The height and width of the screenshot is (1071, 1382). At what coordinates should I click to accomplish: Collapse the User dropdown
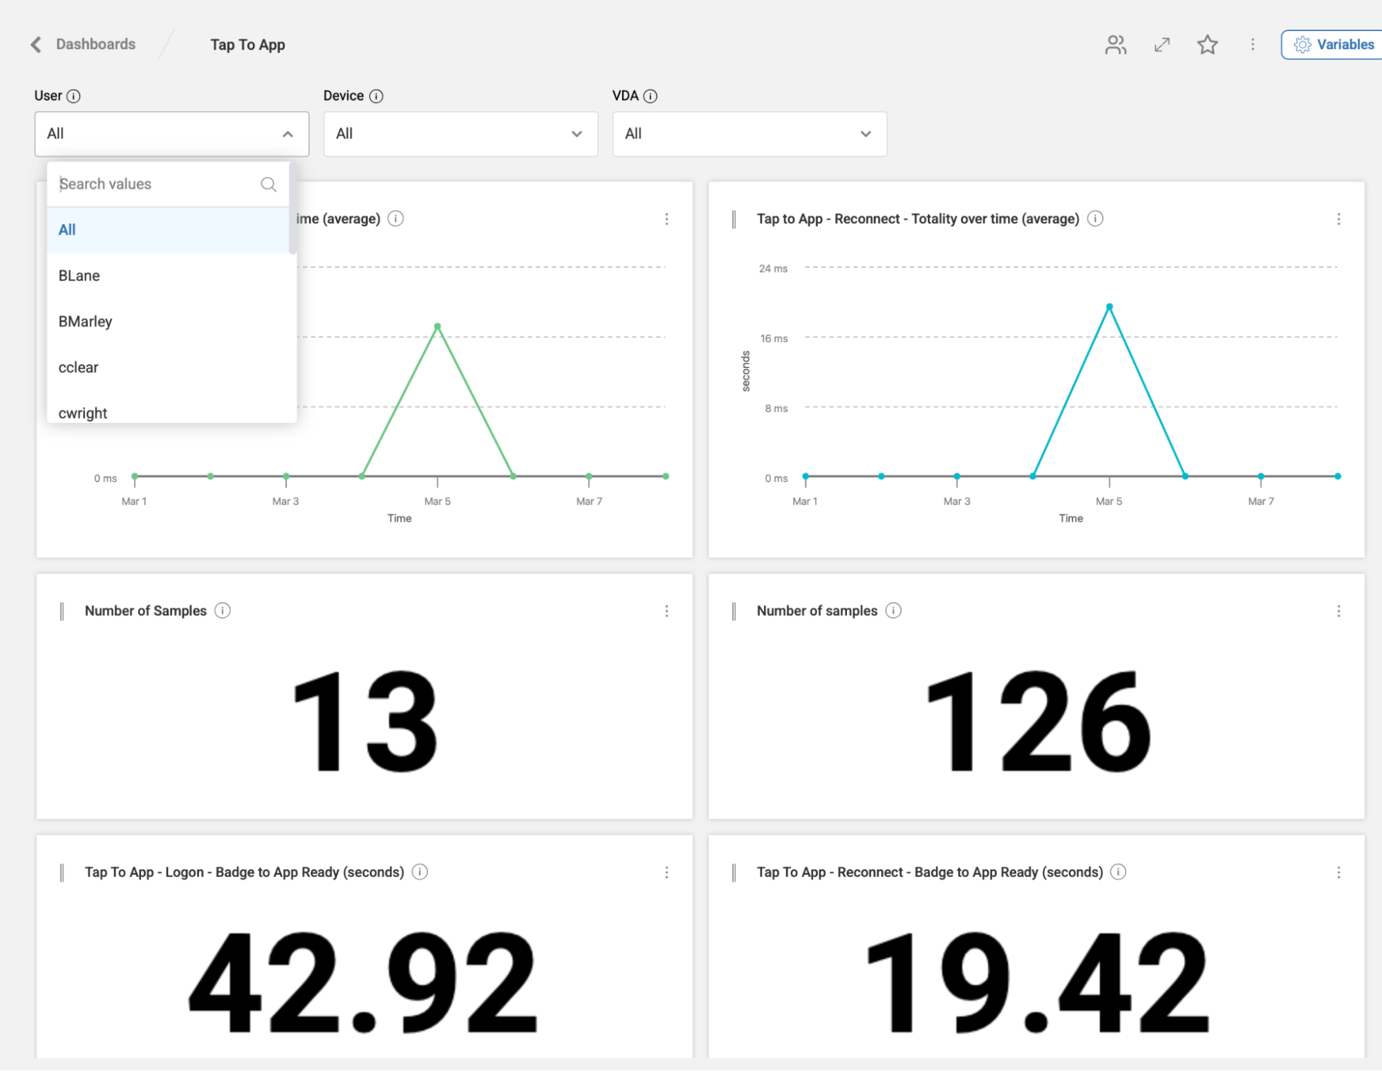point(288,134)
